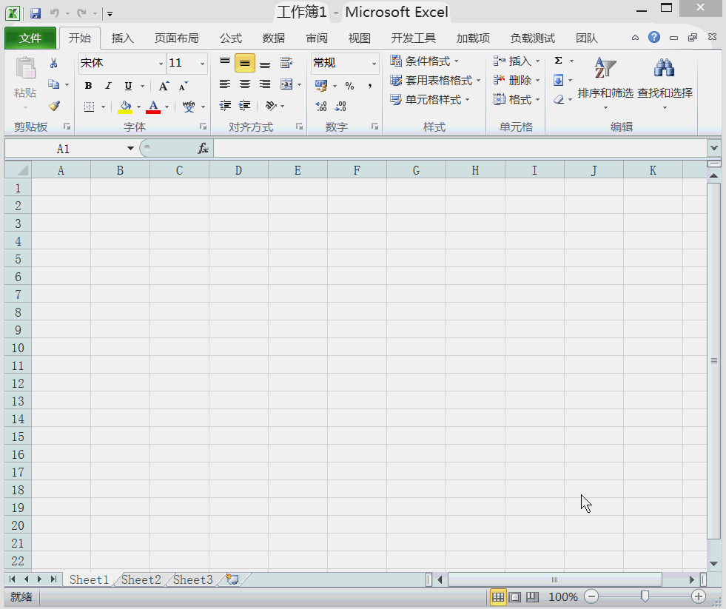
Task: Click the Fill down arrow icon
Action: (x=559, y=81)
